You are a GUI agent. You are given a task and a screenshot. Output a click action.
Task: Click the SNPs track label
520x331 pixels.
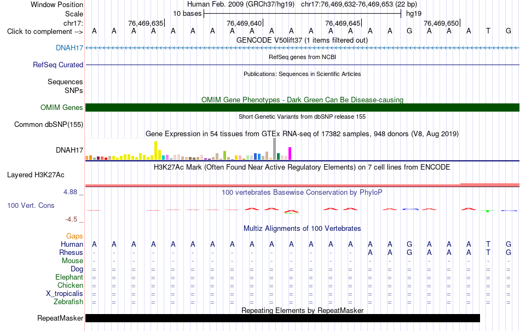pos(74,90)
